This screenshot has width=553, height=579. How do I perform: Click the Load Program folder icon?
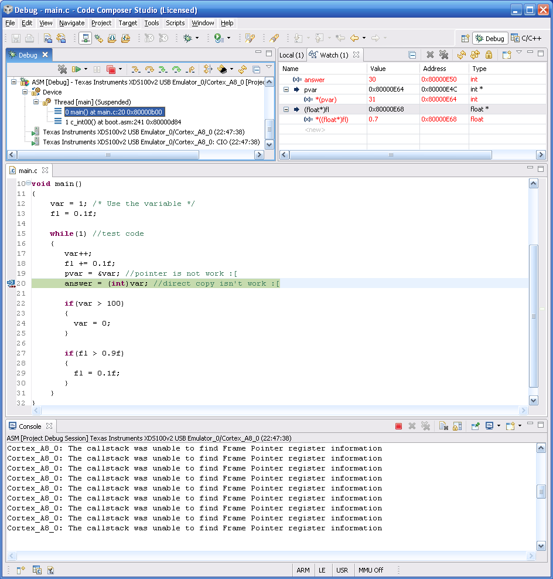click(112, 38)
